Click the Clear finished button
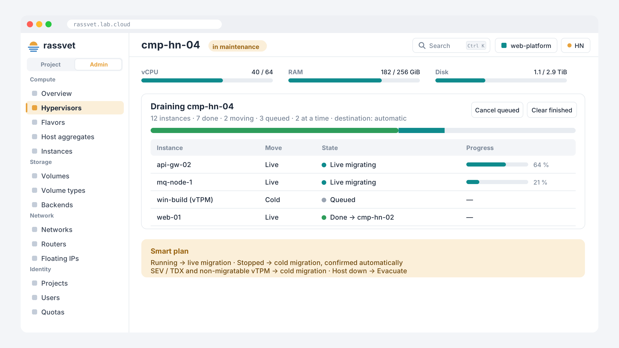619x348 pixels. [552, 110]
